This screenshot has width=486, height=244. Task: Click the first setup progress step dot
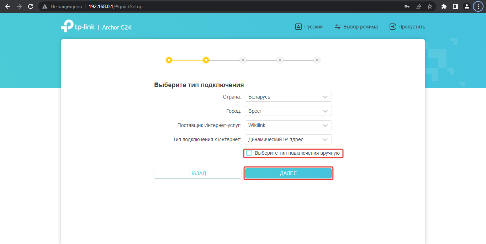[169, 60]
